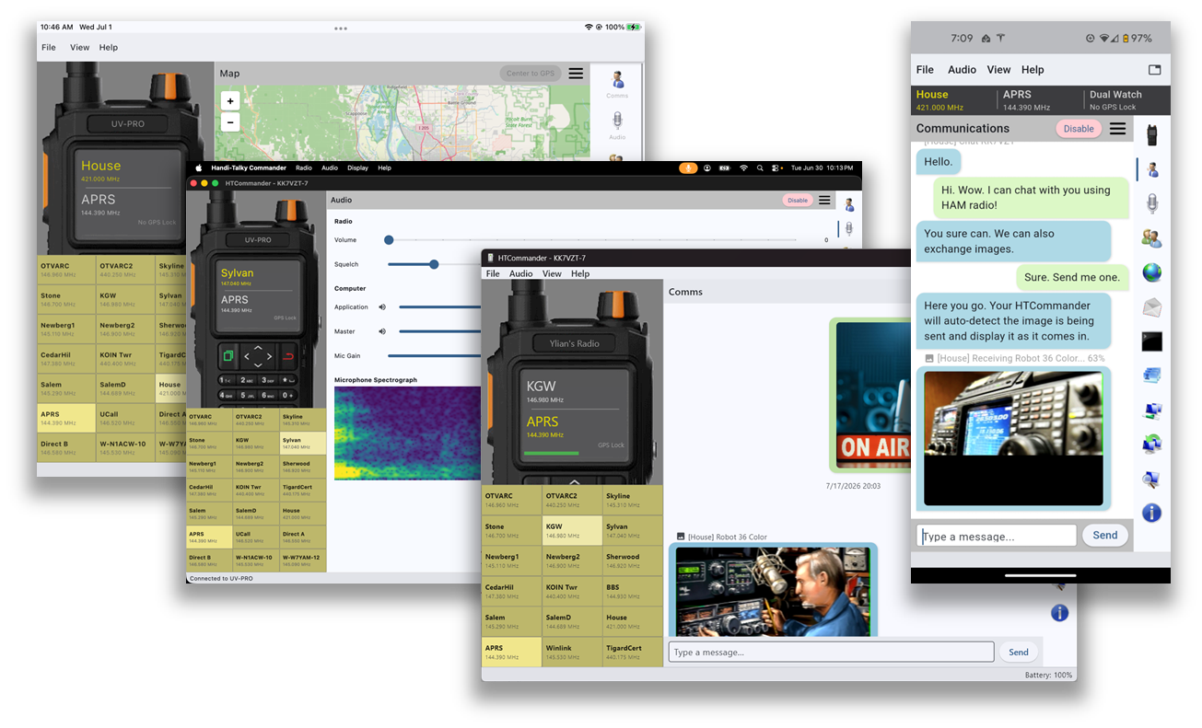Viewport: 1202px width, 728px height.
Task: Open the computers-with-green-arrows icon in Android sidebar
Action: pos(1151,445)
